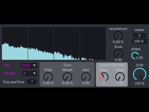
Task: Click the smear 100 % field
Action: (x=139, y=41)
